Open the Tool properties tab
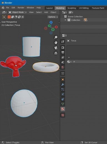The height and width of the screenshot is (144, 107). pos(63,41)
